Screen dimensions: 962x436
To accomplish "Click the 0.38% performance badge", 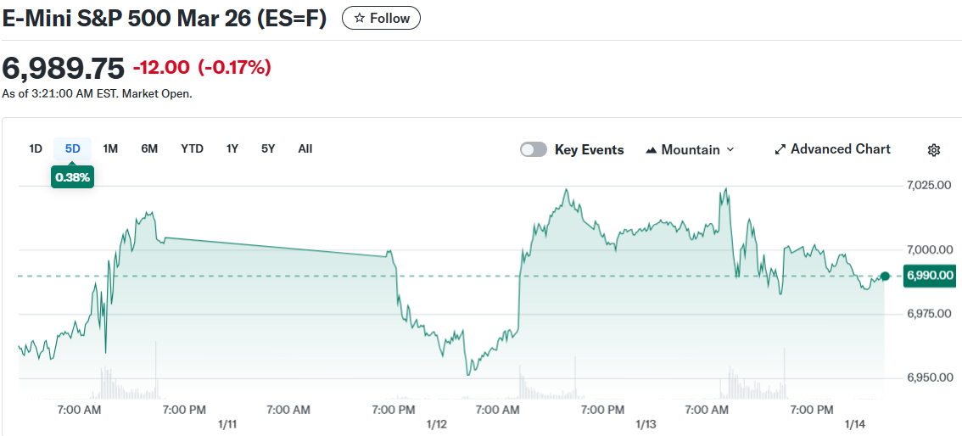I will [x=72, y=177].
